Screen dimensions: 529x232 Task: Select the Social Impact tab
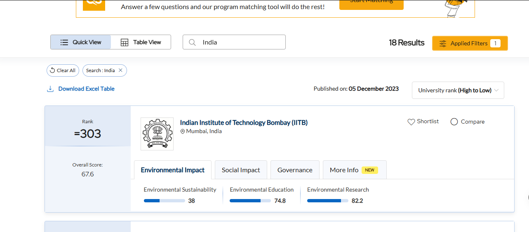point(241,170)
